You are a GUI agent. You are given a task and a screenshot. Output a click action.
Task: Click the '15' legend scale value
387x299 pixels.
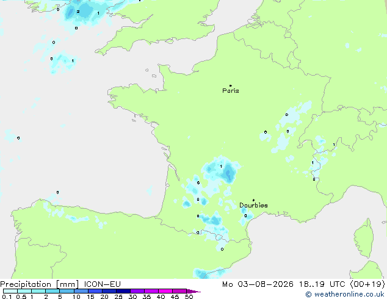coord(90,297)
